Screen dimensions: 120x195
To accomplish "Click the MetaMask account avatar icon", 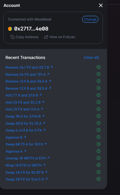I will [10, 29].
